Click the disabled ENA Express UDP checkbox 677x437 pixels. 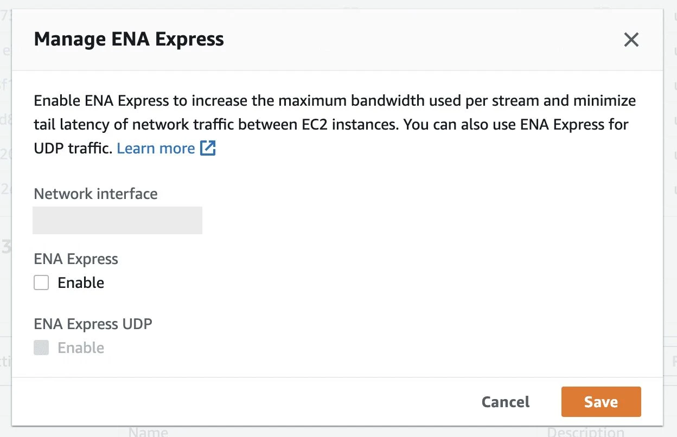click(x=41, y=348)
